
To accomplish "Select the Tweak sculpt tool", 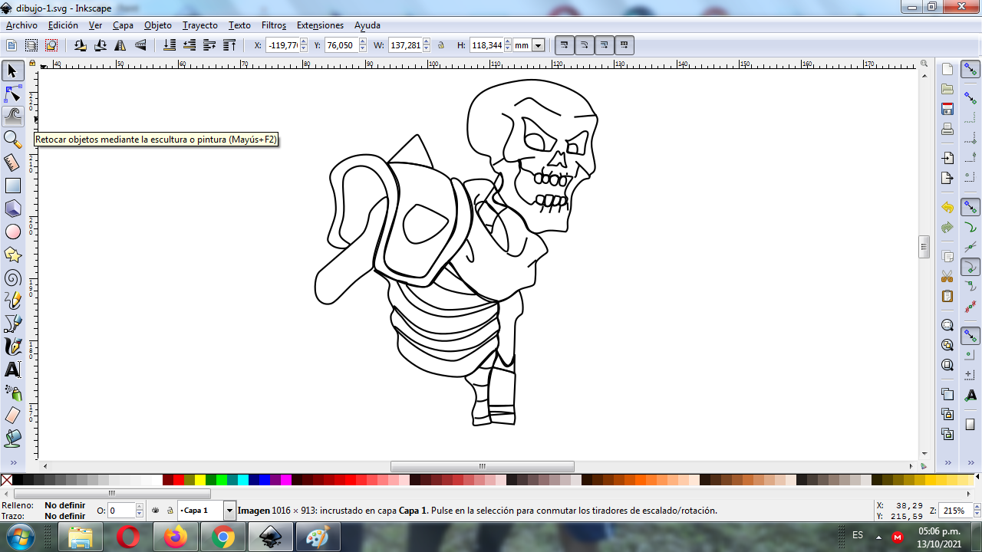I will point(12,117).
